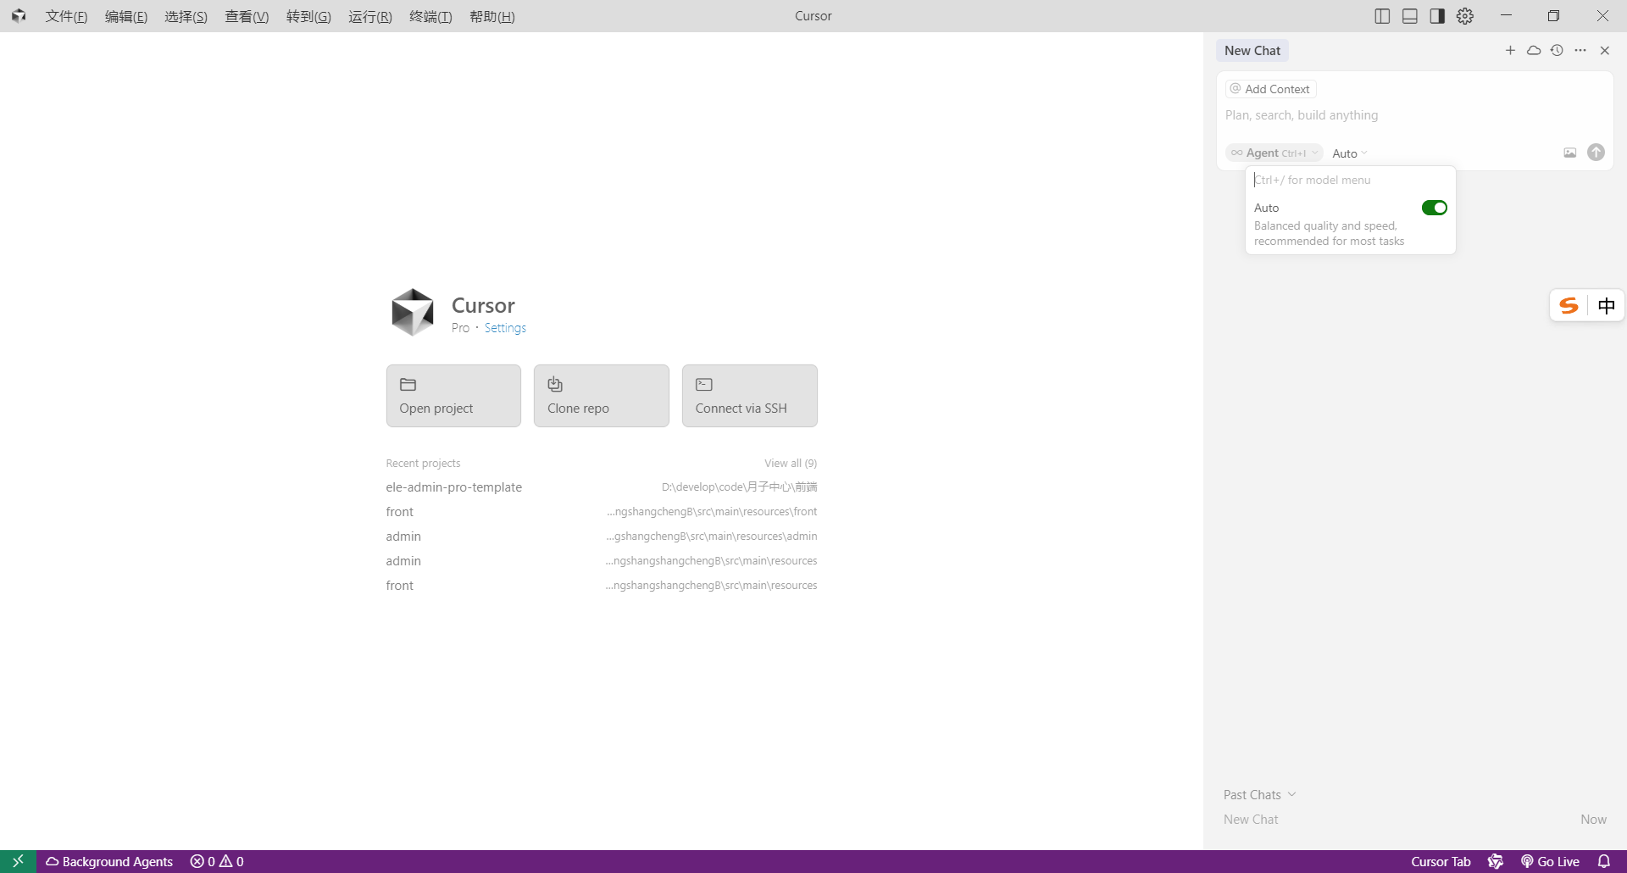
Task: Start a new chat with plus icon
Action: [1510, 51]
